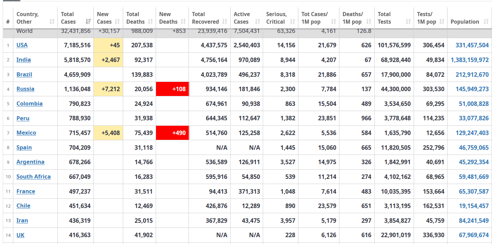Sort table by Total Recovered arrows
Image resolution: width=492 pixels, height=244 pixels.
click(x=225, y=22)
